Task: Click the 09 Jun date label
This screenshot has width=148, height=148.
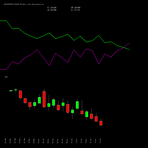Action: (67, 141)
